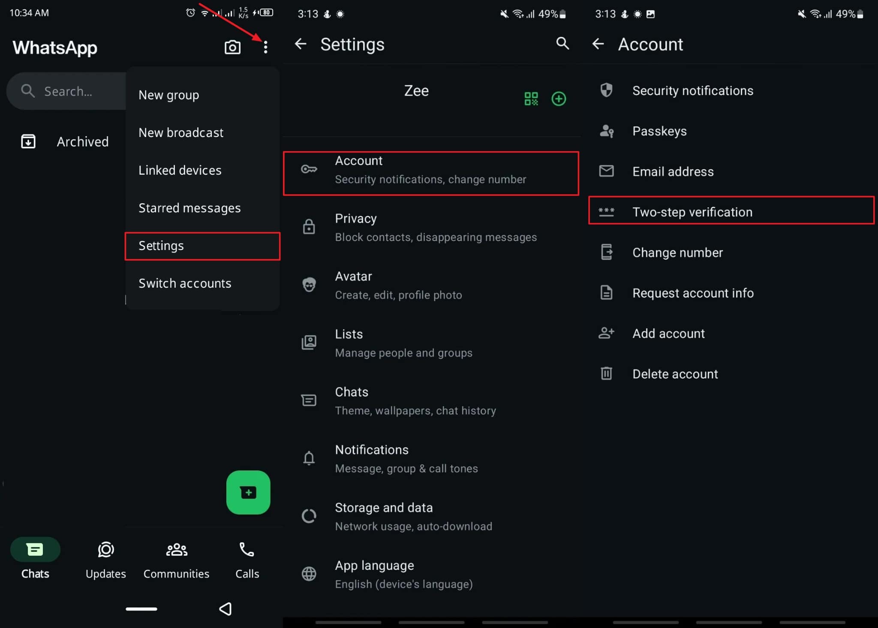Open Chats settings label
This screenshot has width=878, height=628.
351,392
